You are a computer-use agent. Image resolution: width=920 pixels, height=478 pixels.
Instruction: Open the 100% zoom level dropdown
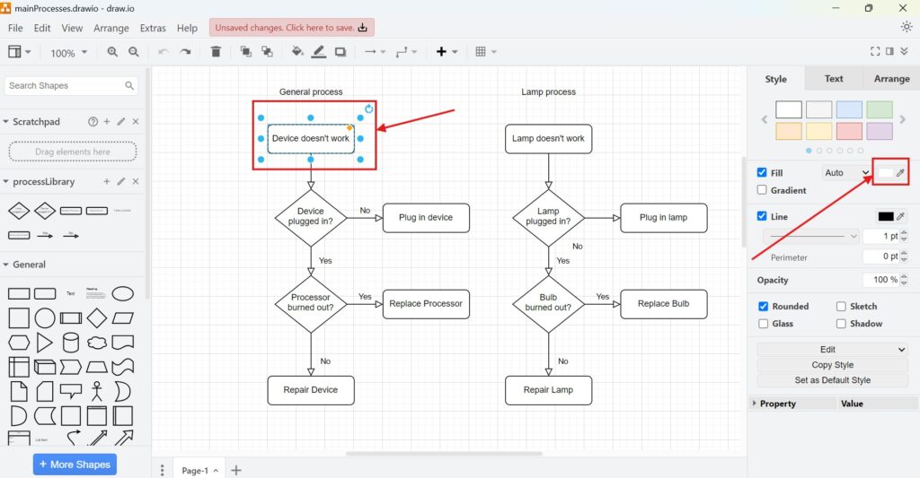click(x=69, y=53)
